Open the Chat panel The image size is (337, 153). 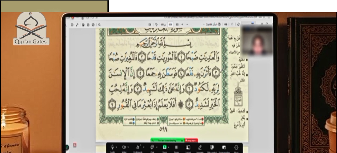tap(152, 147)
